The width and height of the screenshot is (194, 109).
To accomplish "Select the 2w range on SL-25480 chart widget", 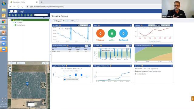I will point(81,25).
